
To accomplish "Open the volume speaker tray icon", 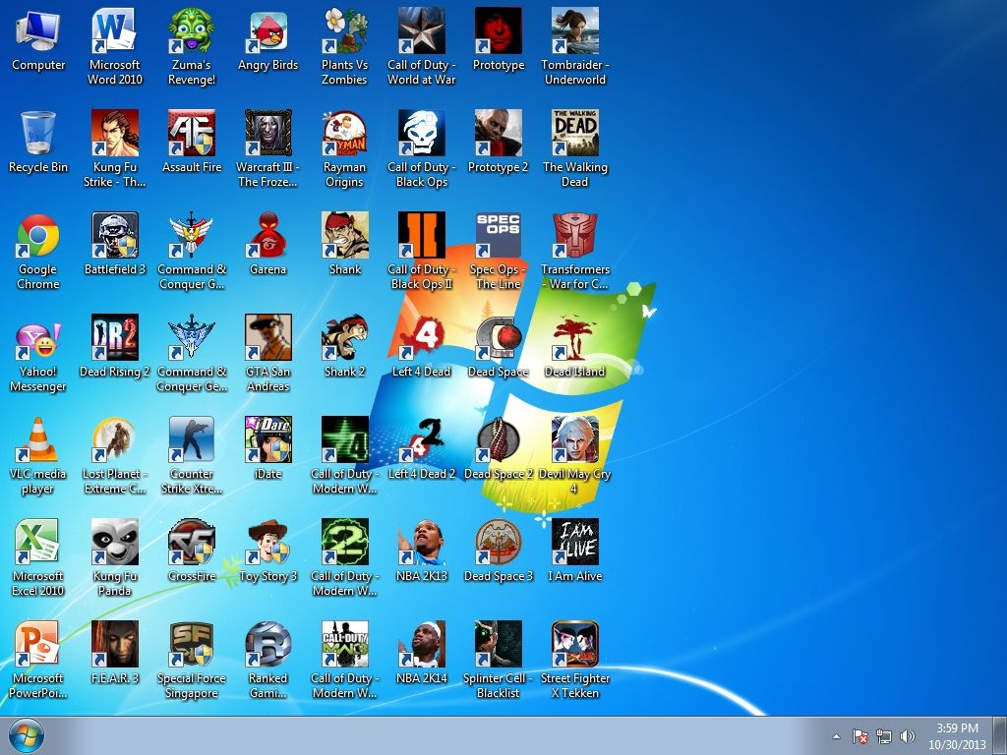I will coord(908,736).
